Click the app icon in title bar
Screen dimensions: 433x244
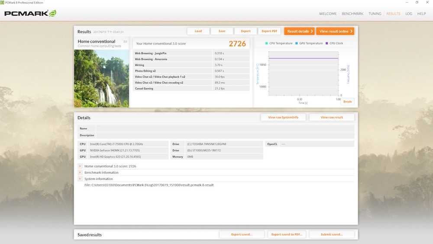coord(3,3)
